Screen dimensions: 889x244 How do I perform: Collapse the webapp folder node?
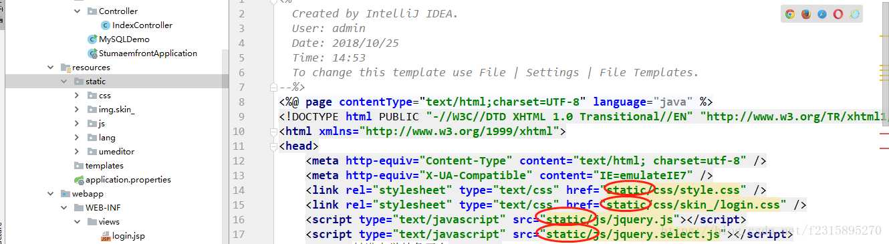point(51,194)
